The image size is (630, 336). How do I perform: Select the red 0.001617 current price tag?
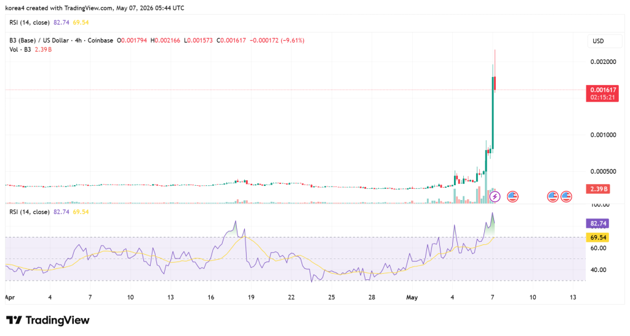(x=602, y=94)
